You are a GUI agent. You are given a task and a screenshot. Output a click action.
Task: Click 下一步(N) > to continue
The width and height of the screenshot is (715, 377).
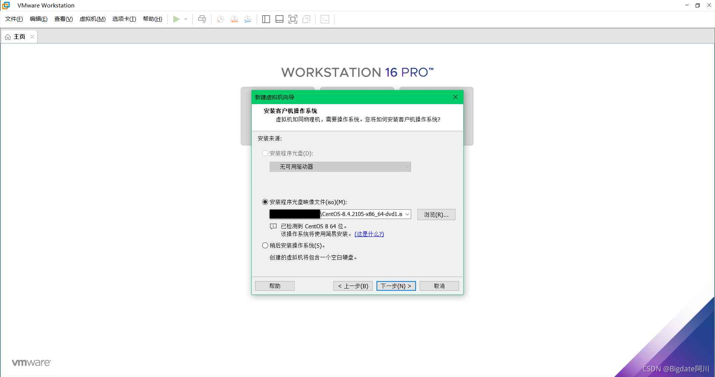tap(396, 286)
